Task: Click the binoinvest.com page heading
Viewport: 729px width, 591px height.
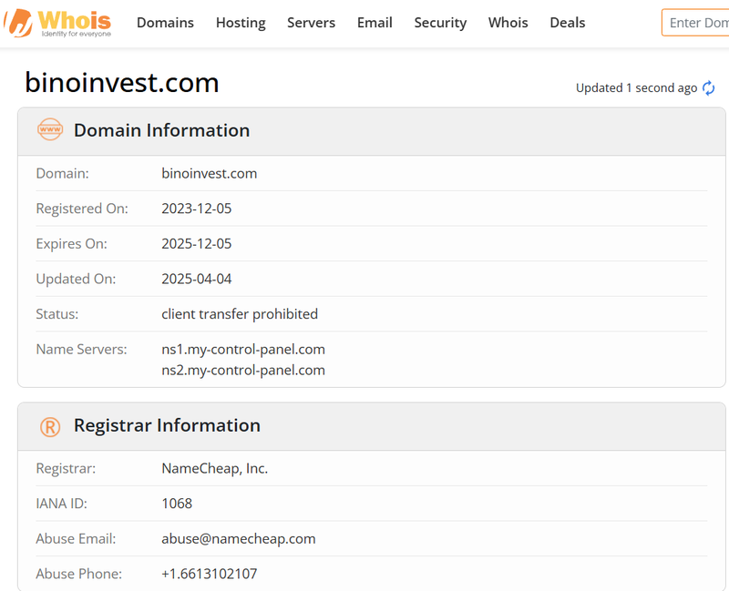Action: 122,83
